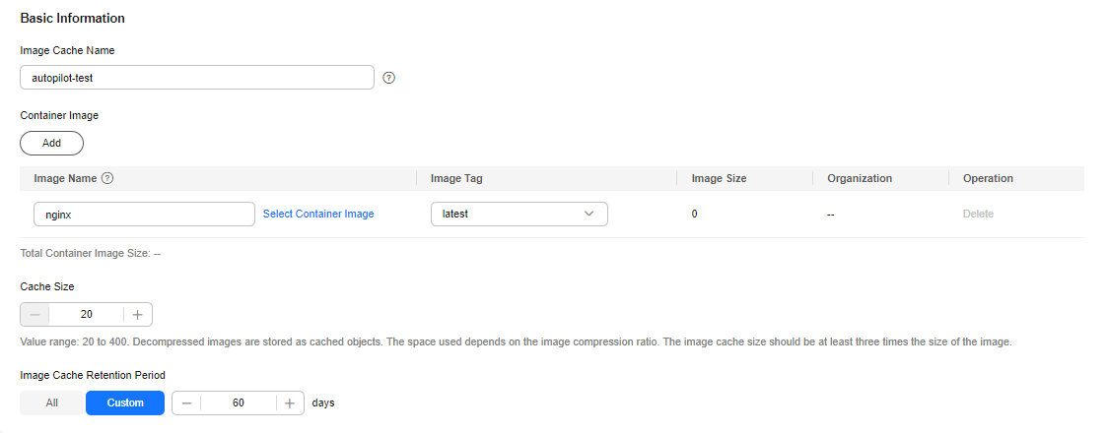This screenshot has height=433, width=1108.
Task: Open the Image Tag latest dropdown
Action: 519,214
